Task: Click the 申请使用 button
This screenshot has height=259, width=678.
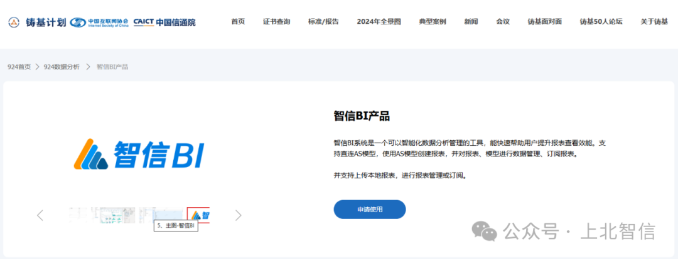Action: pos(370,210)
